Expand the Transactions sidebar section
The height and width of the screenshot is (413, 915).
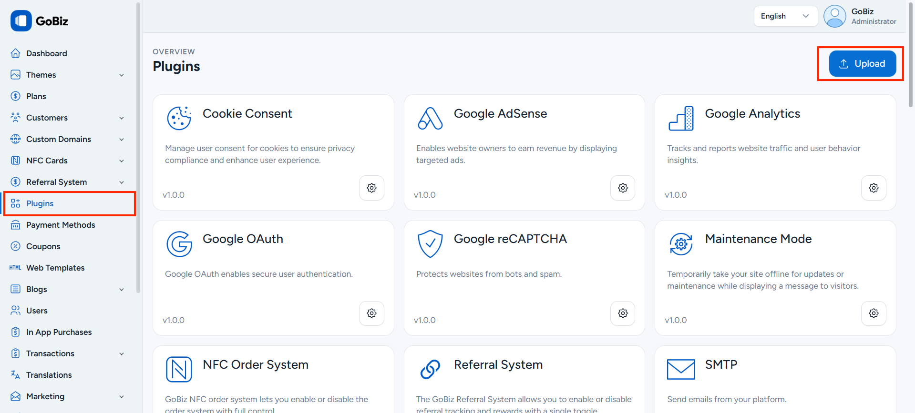tap(122, 354)
